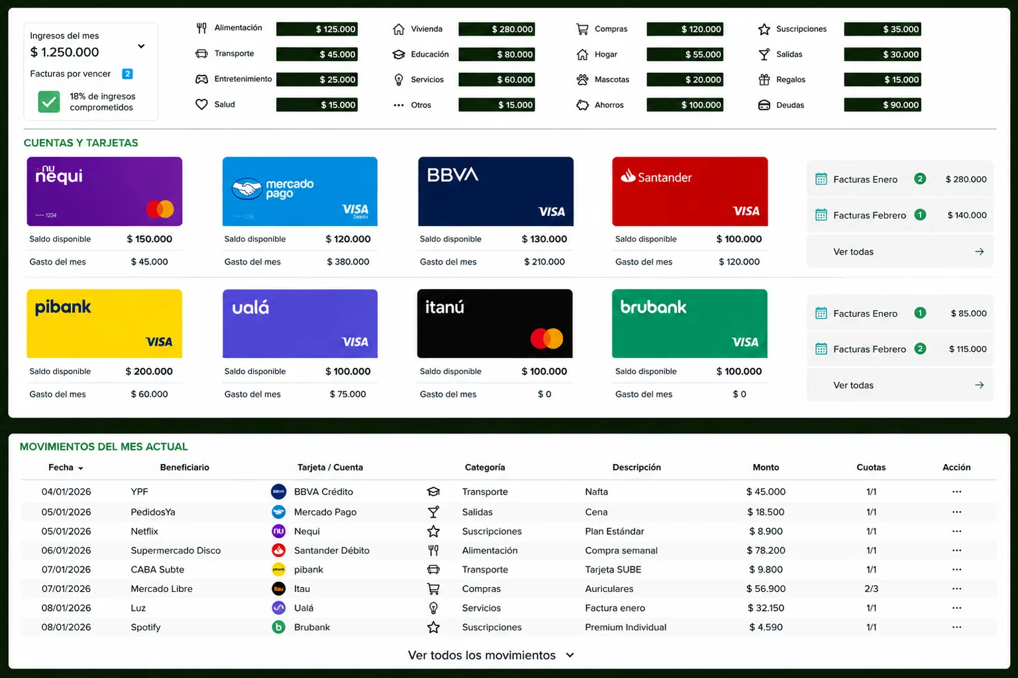Click the Salidas cocktail icon beside $30.000 budget
This screenshot has height=678, width=1018.
(x=764, y=54)
